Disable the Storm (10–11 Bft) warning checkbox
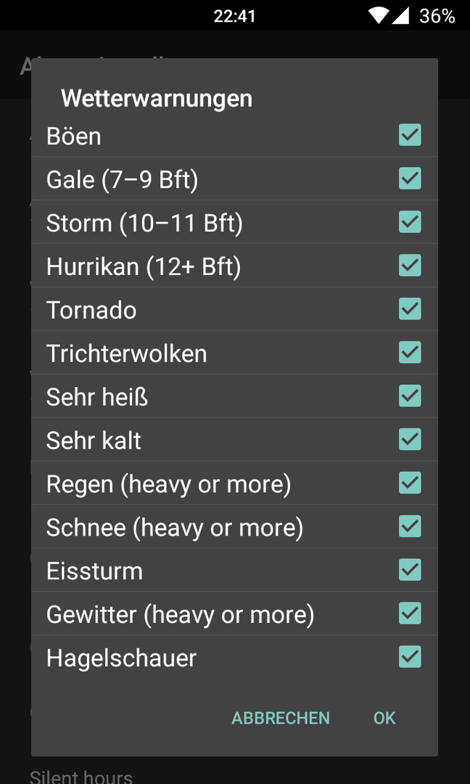 pos(410,222)
